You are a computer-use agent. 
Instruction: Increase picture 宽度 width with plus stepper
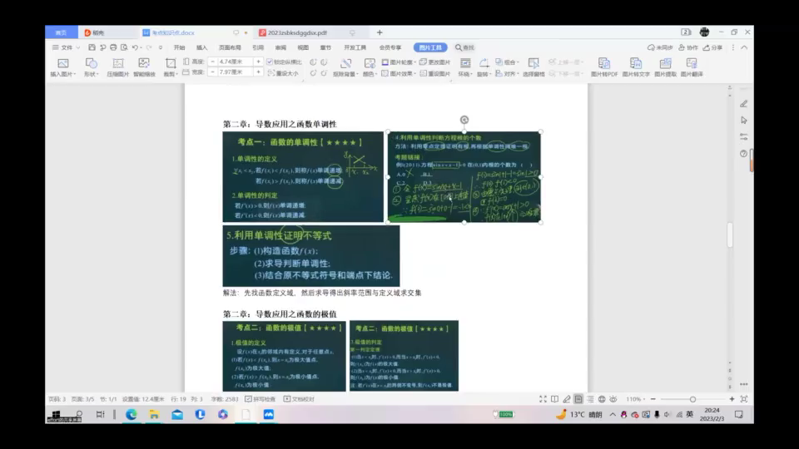(x=258, y=72)
